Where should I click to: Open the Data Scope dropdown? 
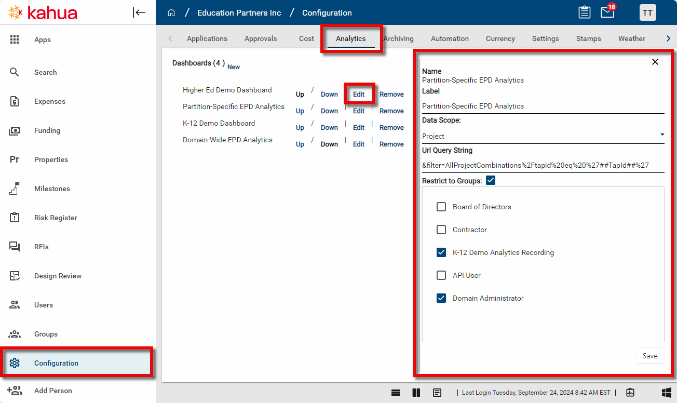pos(543,136)
